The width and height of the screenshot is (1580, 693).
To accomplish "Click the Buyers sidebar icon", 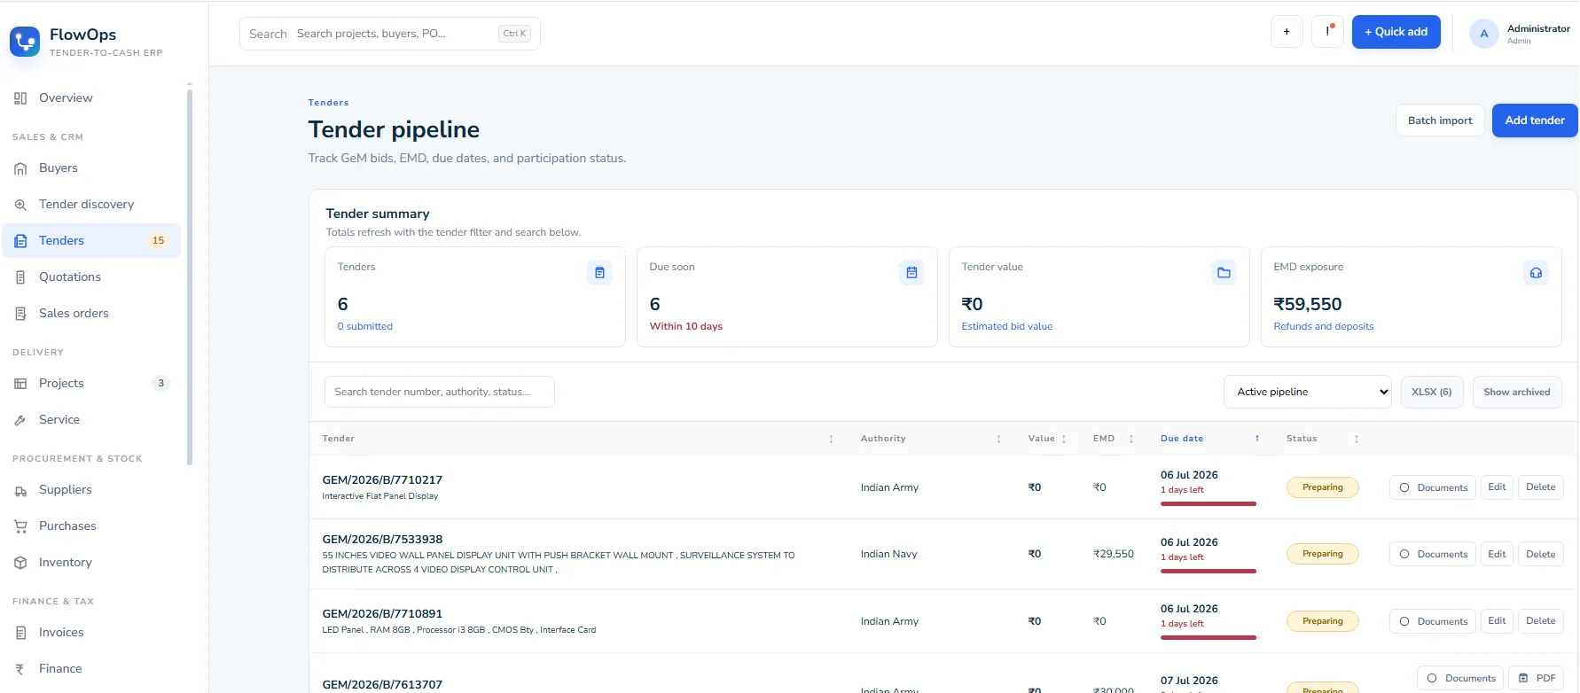I will 20,168.
